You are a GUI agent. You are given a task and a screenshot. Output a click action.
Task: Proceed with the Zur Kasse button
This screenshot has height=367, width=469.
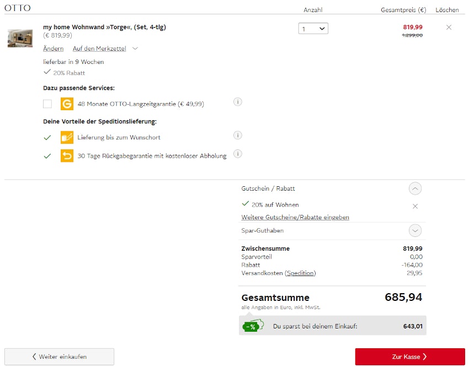pos(410,357)
